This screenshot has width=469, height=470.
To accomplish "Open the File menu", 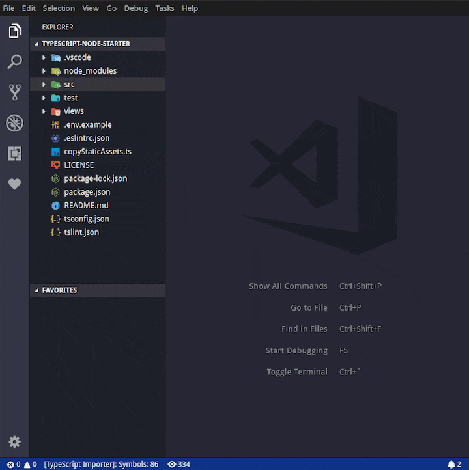I will click(8, 8).
